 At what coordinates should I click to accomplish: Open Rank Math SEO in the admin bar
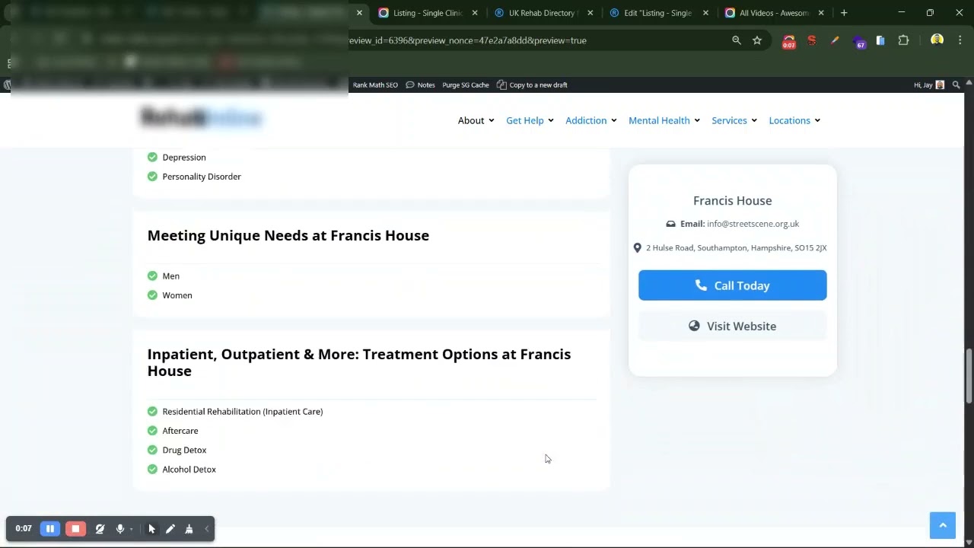coord(375,85)
